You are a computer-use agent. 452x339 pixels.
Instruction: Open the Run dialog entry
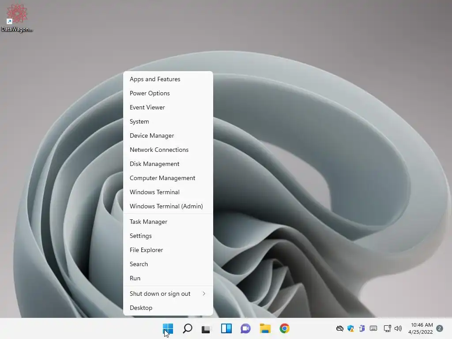coord(168,278)
